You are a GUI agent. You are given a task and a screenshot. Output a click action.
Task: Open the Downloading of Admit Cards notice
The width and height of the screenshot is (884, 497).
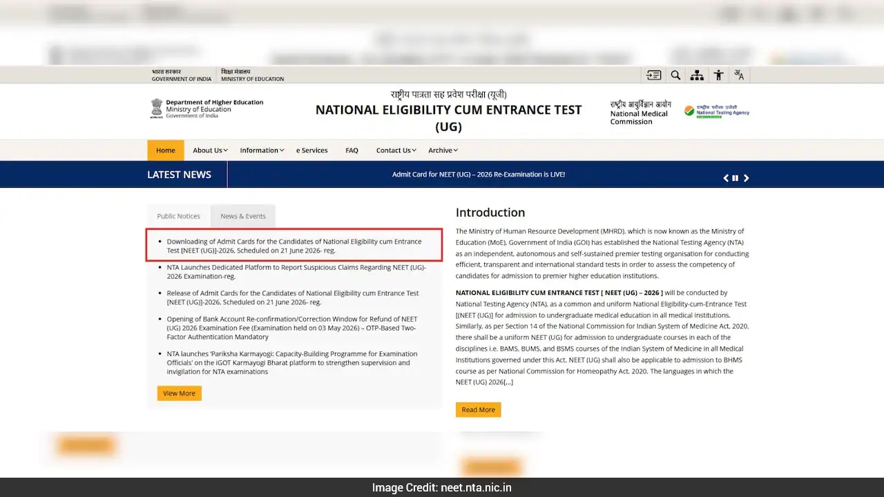pos(294,246)
